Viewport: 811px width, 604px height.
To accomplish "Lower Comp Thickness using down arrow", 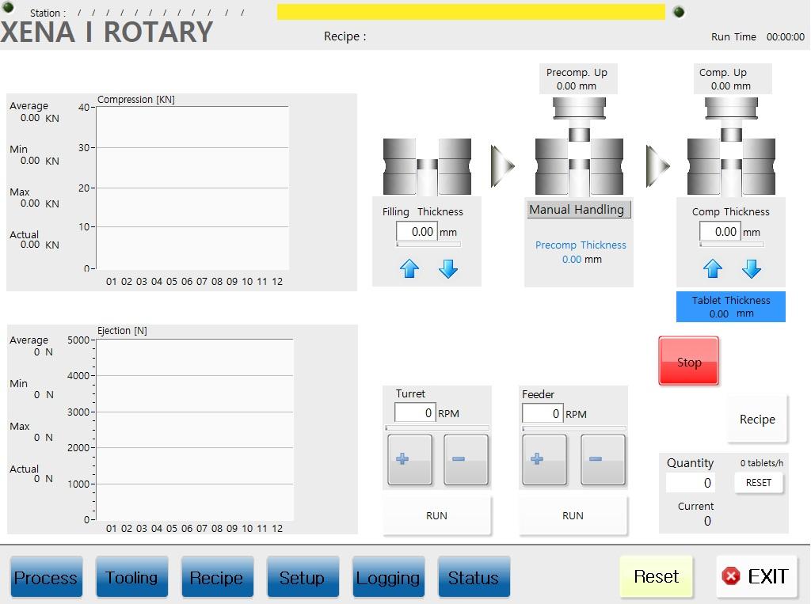I will (x=751, y=268).
